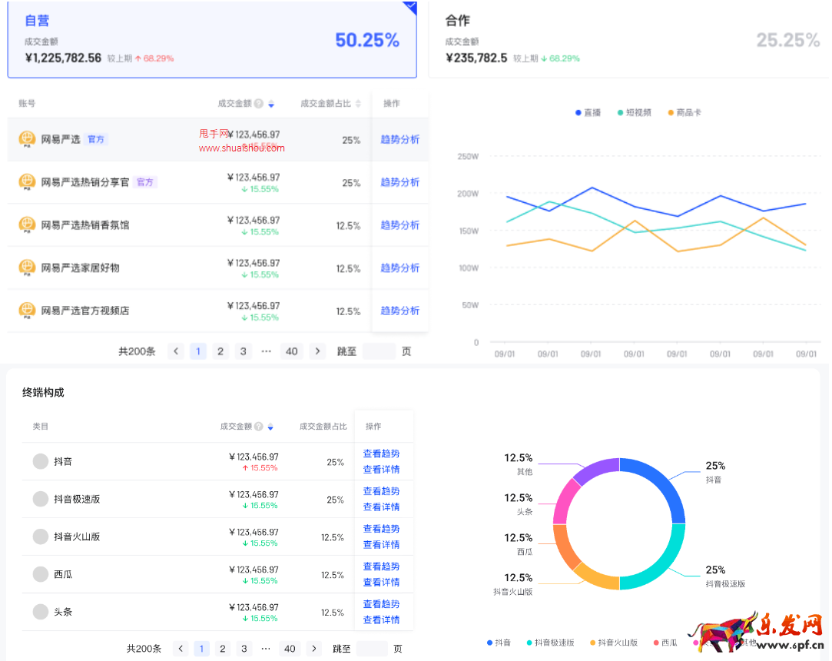The image size is (832, 661).
Task: Open 查看详情 for 头条
Action: pos(382,620)
